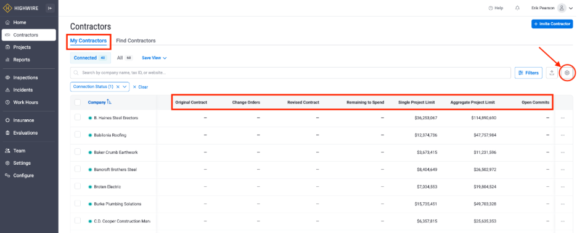Check the Babilonia Roofing checkbox

pyautogui.click(x=78, y=135)
